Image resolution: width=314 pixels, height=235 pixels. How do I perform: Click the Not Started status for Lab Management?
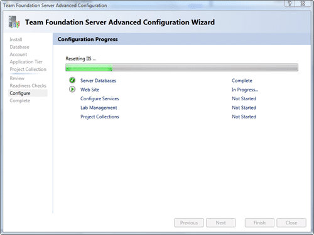244,108
